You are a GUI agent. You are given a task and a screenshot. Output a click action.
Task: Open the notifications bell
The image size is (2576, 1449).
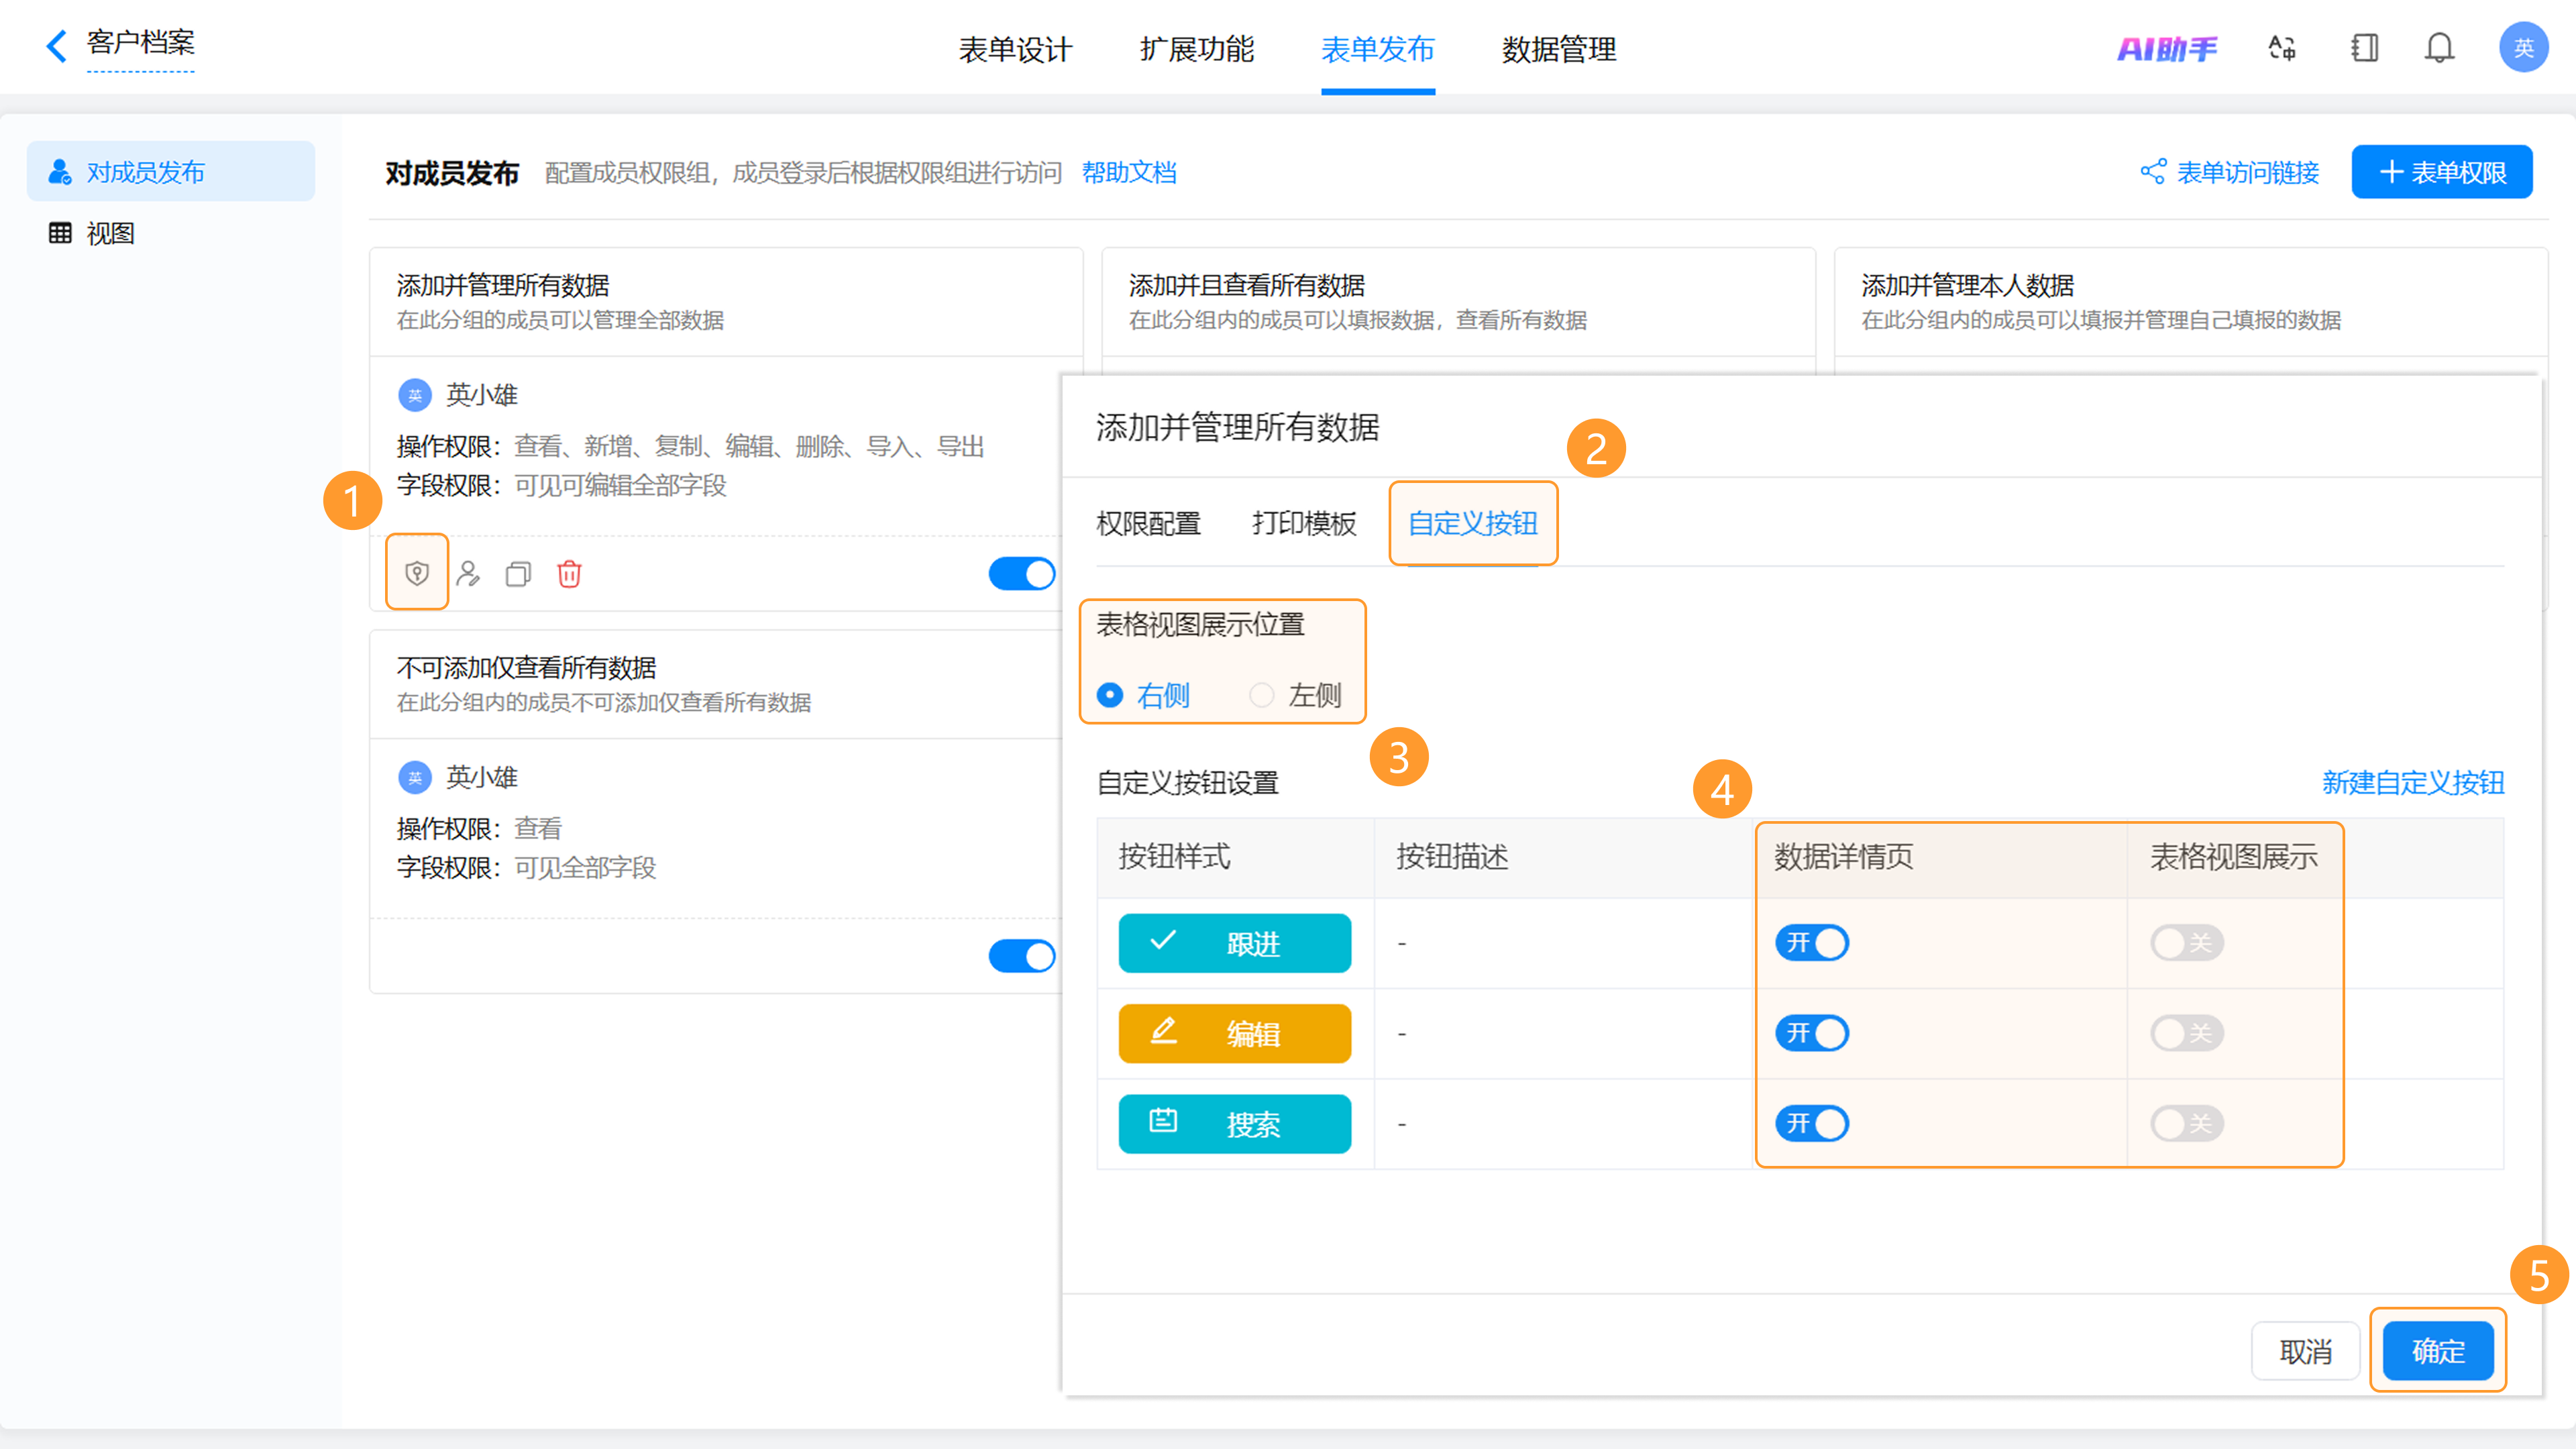coord(2439,48)
